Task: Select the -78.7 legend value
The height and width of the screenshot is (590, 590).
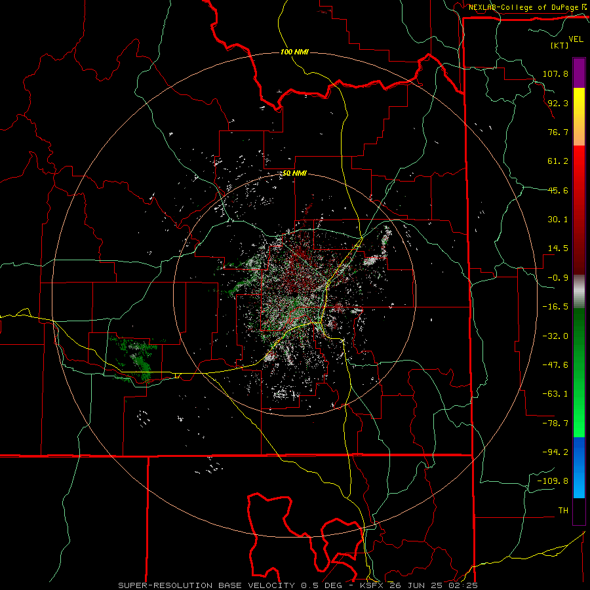Action: (x=555, y=423)
